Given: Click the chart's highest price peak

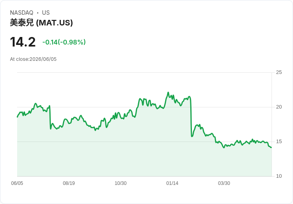Looking at the screenshot, I should pyautogui.click(x=168, y=92).
